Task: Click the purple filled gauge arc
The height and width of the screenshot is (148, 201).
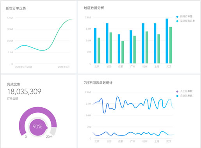Action: point(38,111)
